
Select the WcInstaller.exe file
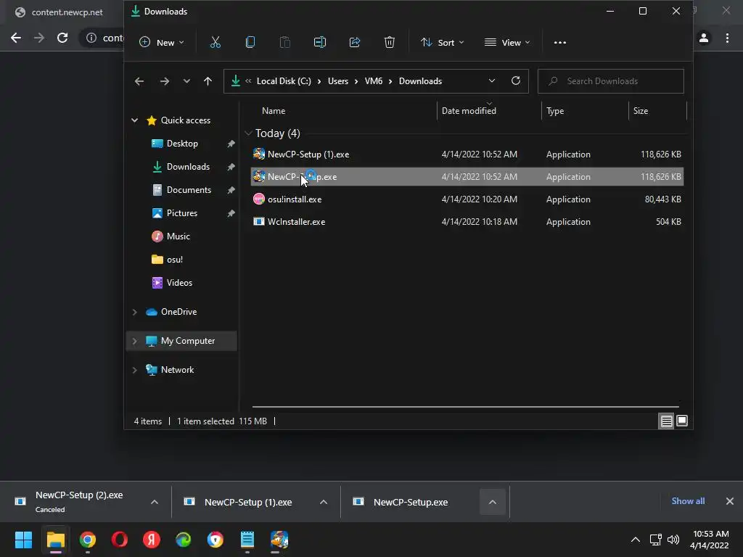tap(467, 222)
